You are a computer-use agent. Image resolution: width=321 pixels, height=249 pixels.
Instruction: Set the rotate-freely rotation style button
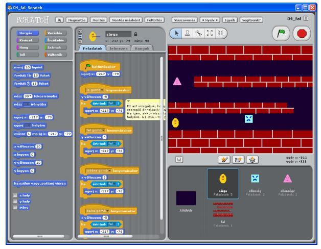click(x=80, y=32)
